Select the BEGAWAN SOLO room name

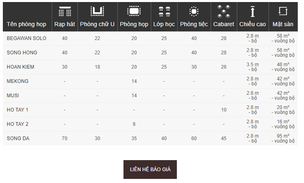tap(26, 38)
